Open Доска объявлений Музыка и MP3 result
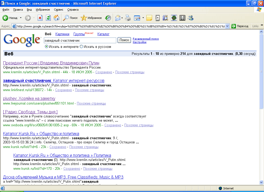Viewport: 264px width, 192px height. (63, 177)
